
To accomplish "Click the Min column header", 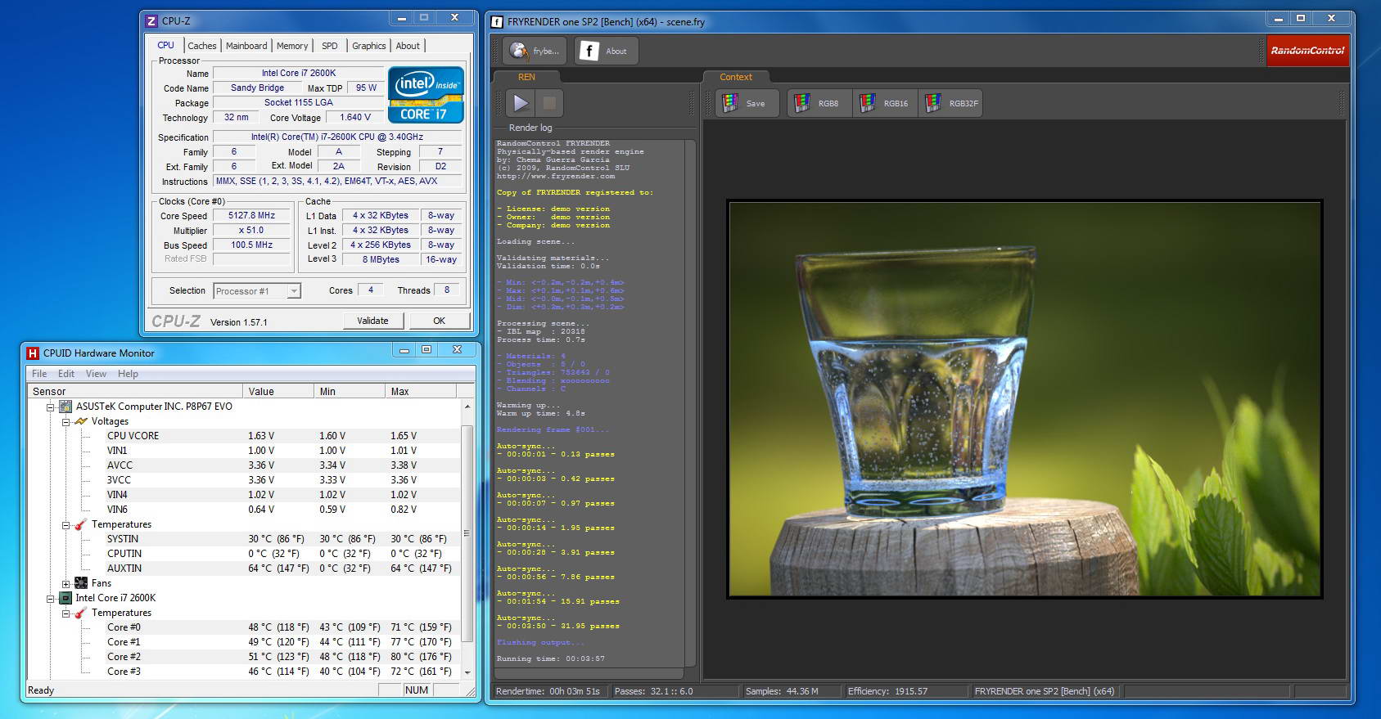I will pos(350,391).
